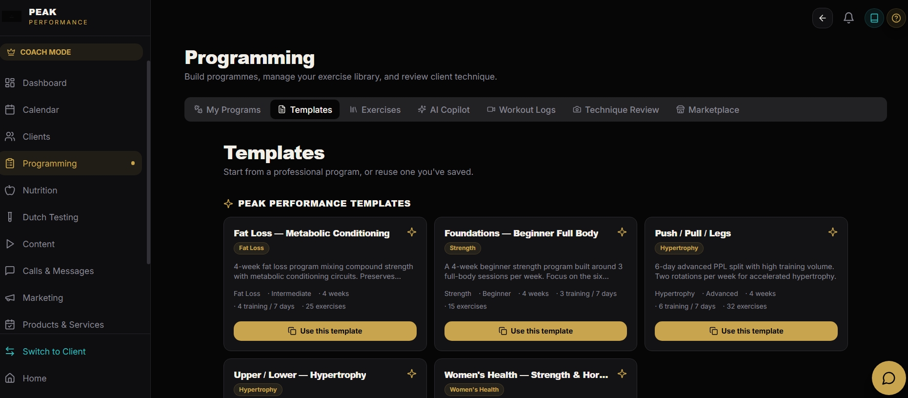Image resolution: width=908 pixels, height=398 pixels.
Task: Click the back arrow icon in header
Action: 822,18
